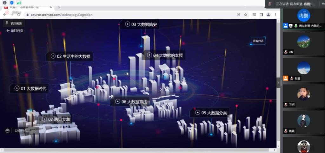
Task: Go back via 返回首页 link
Action: [15, 31]
